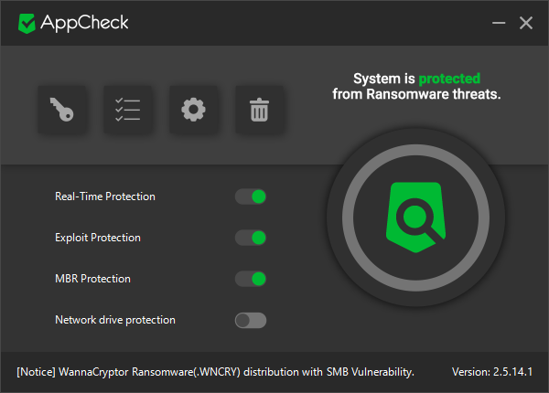Turn off the Exploit Protection switch

coord(251,238)
